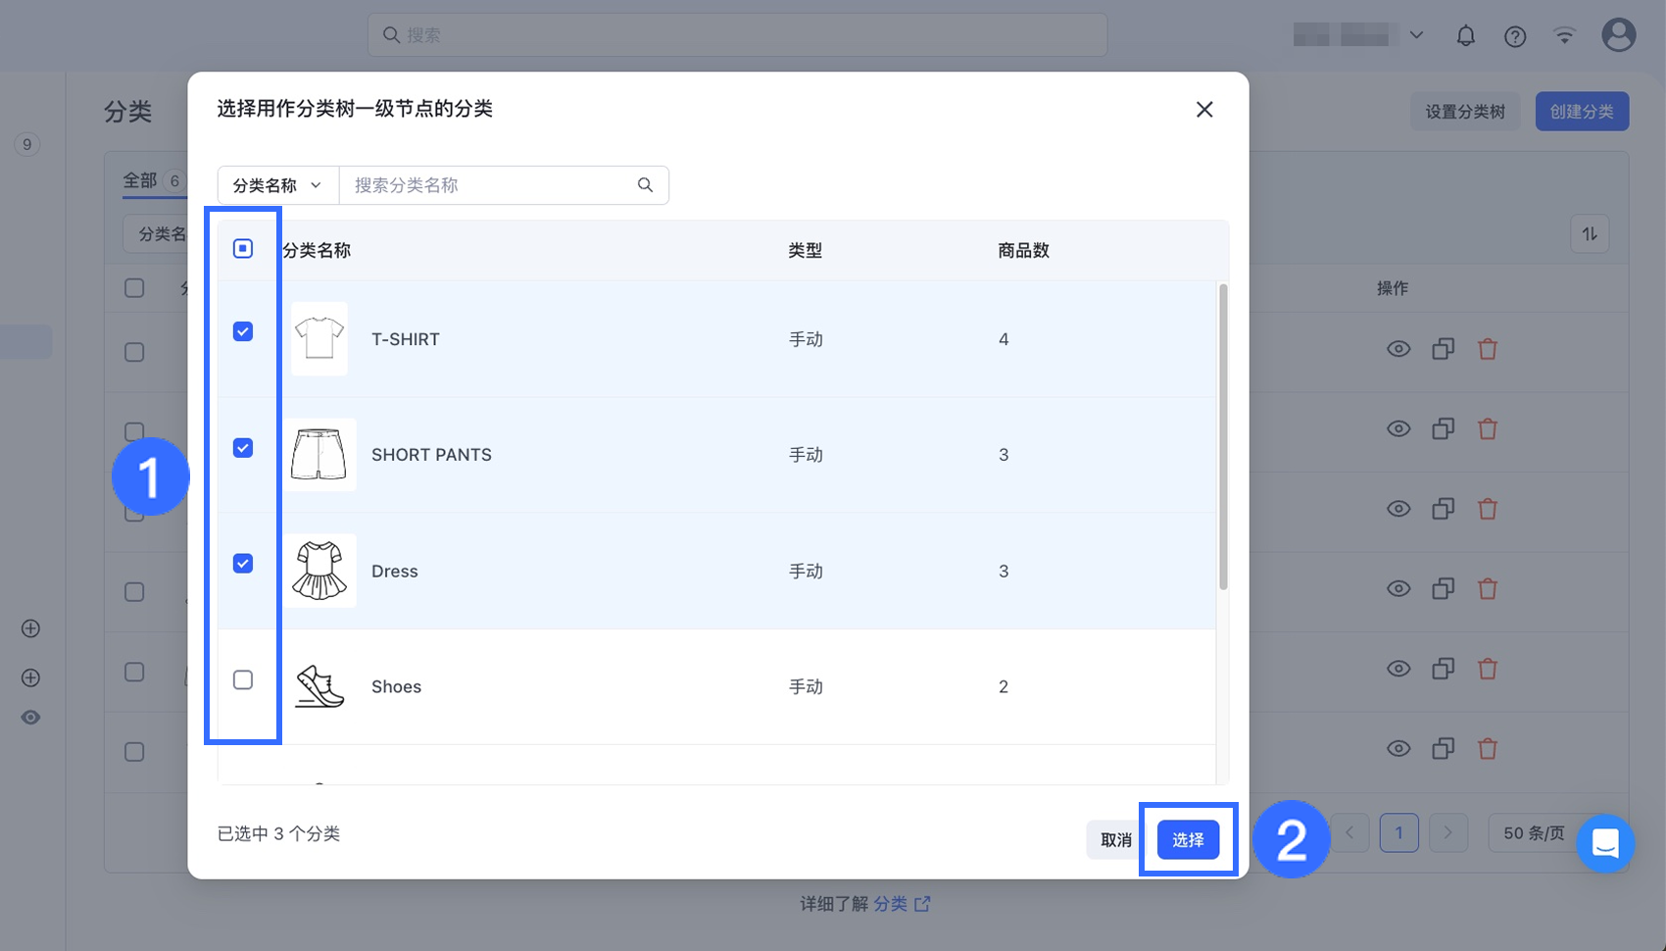Close the category selection dialog

[x=1204, y=110]
